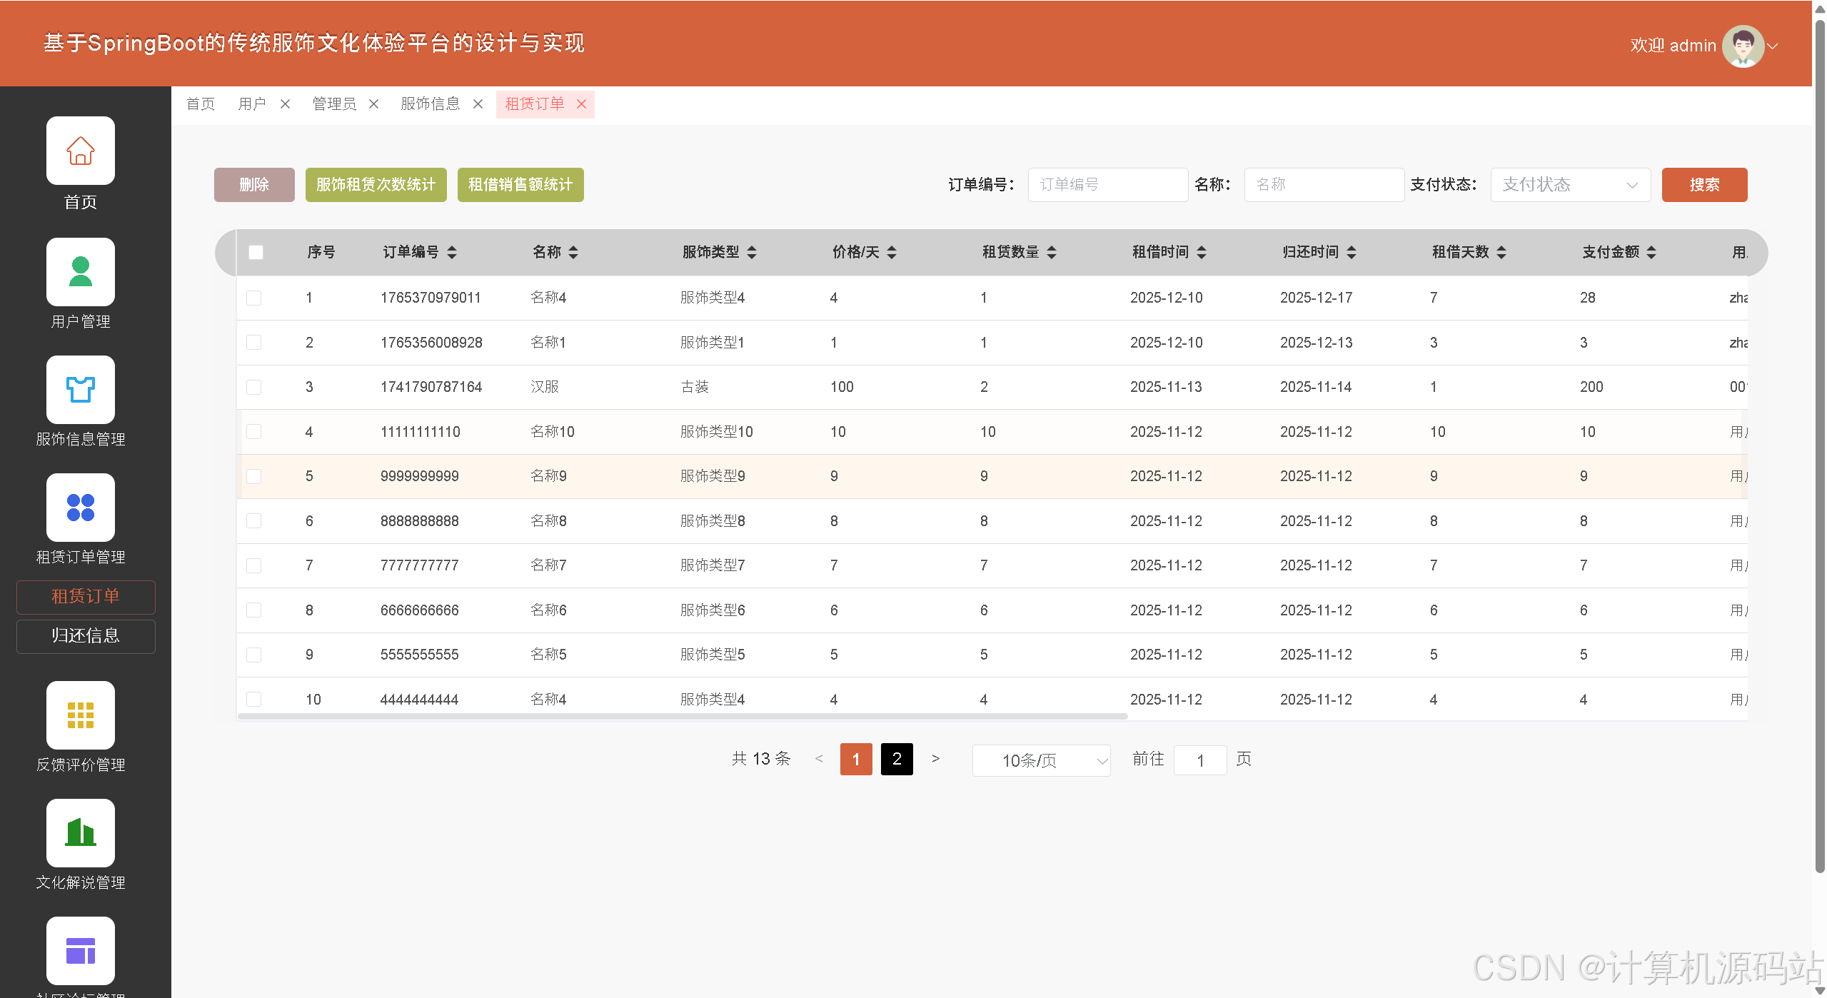Viewport: 1827px width, 998px height.
Task: Click the admin avatar picture
Action: (x=1742, y=46)
